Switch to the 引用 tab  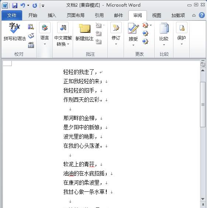[99, 15]
